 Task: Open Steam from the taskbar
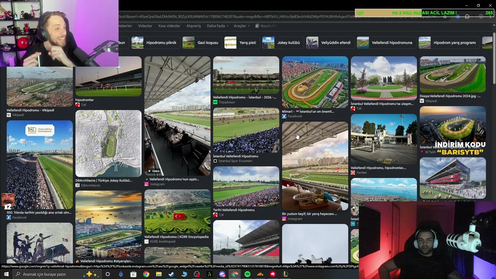coord(171,274)
